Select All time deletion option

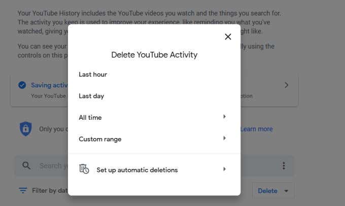pos(90,118)
